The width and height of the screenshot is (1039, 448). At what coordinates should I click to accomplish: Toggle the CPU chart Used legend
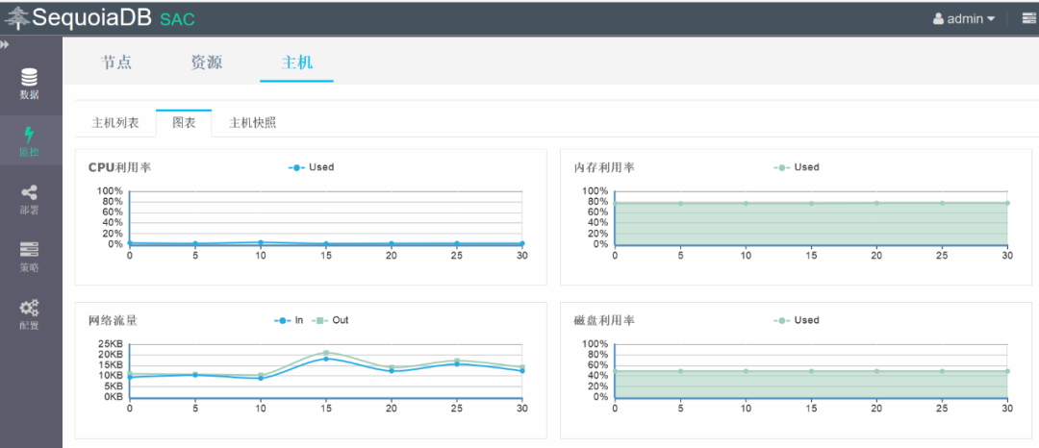coord(311,167)
